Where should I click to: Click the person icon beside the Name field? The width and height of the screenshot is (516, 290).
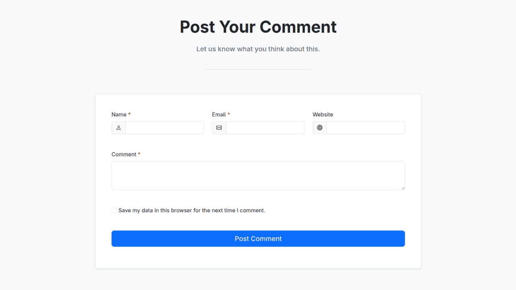(x=118, y=127)
